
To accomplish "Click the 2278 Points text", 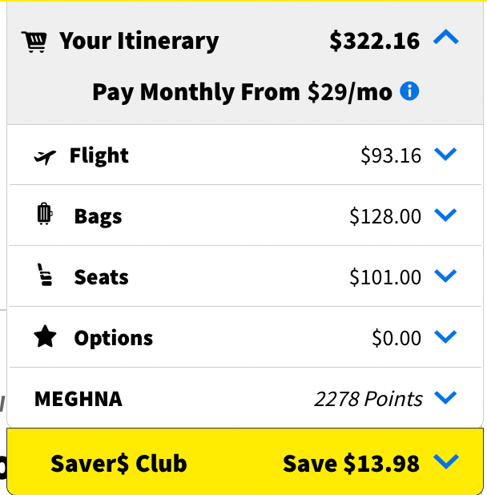I will click(368, 398).
